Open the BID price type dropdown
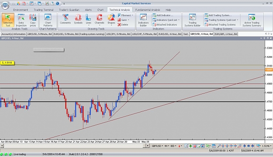This screenshot has width=273, height=157. point(173,146)
